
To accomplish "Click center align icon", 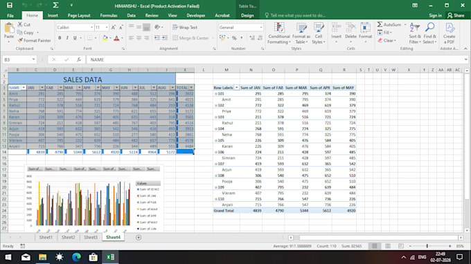I will (x=139, y=38).
